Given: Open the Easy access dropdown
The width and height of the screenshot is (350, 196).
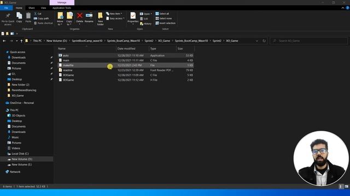Looking at the screenshot, I should pos(115,19).
